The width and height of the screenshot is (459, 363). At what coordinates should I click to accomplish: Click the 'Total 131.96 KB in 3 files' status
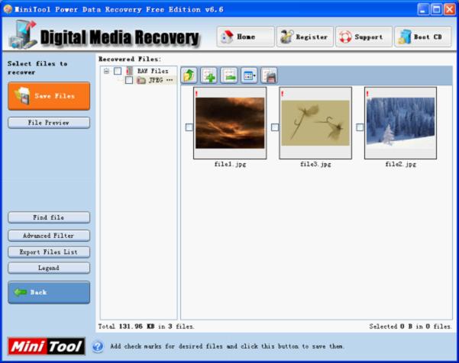point(146,326)
